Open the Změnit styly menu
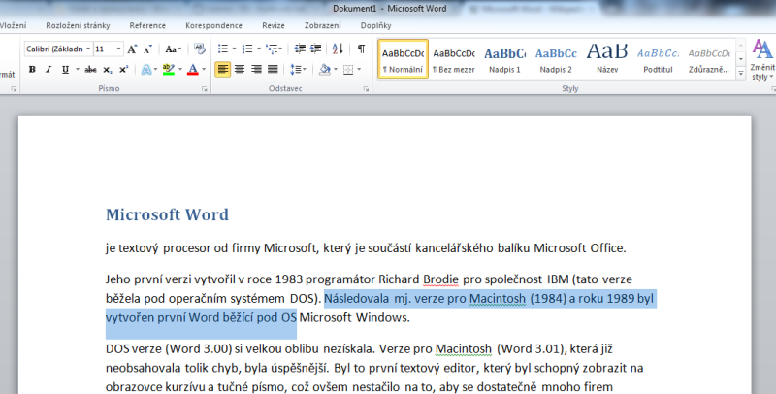This screenshot has height=394, width=776. point(762,59)
